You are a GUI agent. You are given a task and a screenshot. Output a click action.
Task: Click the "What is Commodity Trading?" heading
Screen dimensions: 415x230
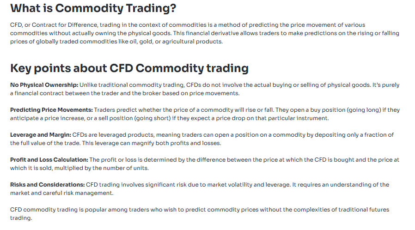pyautogui.click(x=93, y=8)
